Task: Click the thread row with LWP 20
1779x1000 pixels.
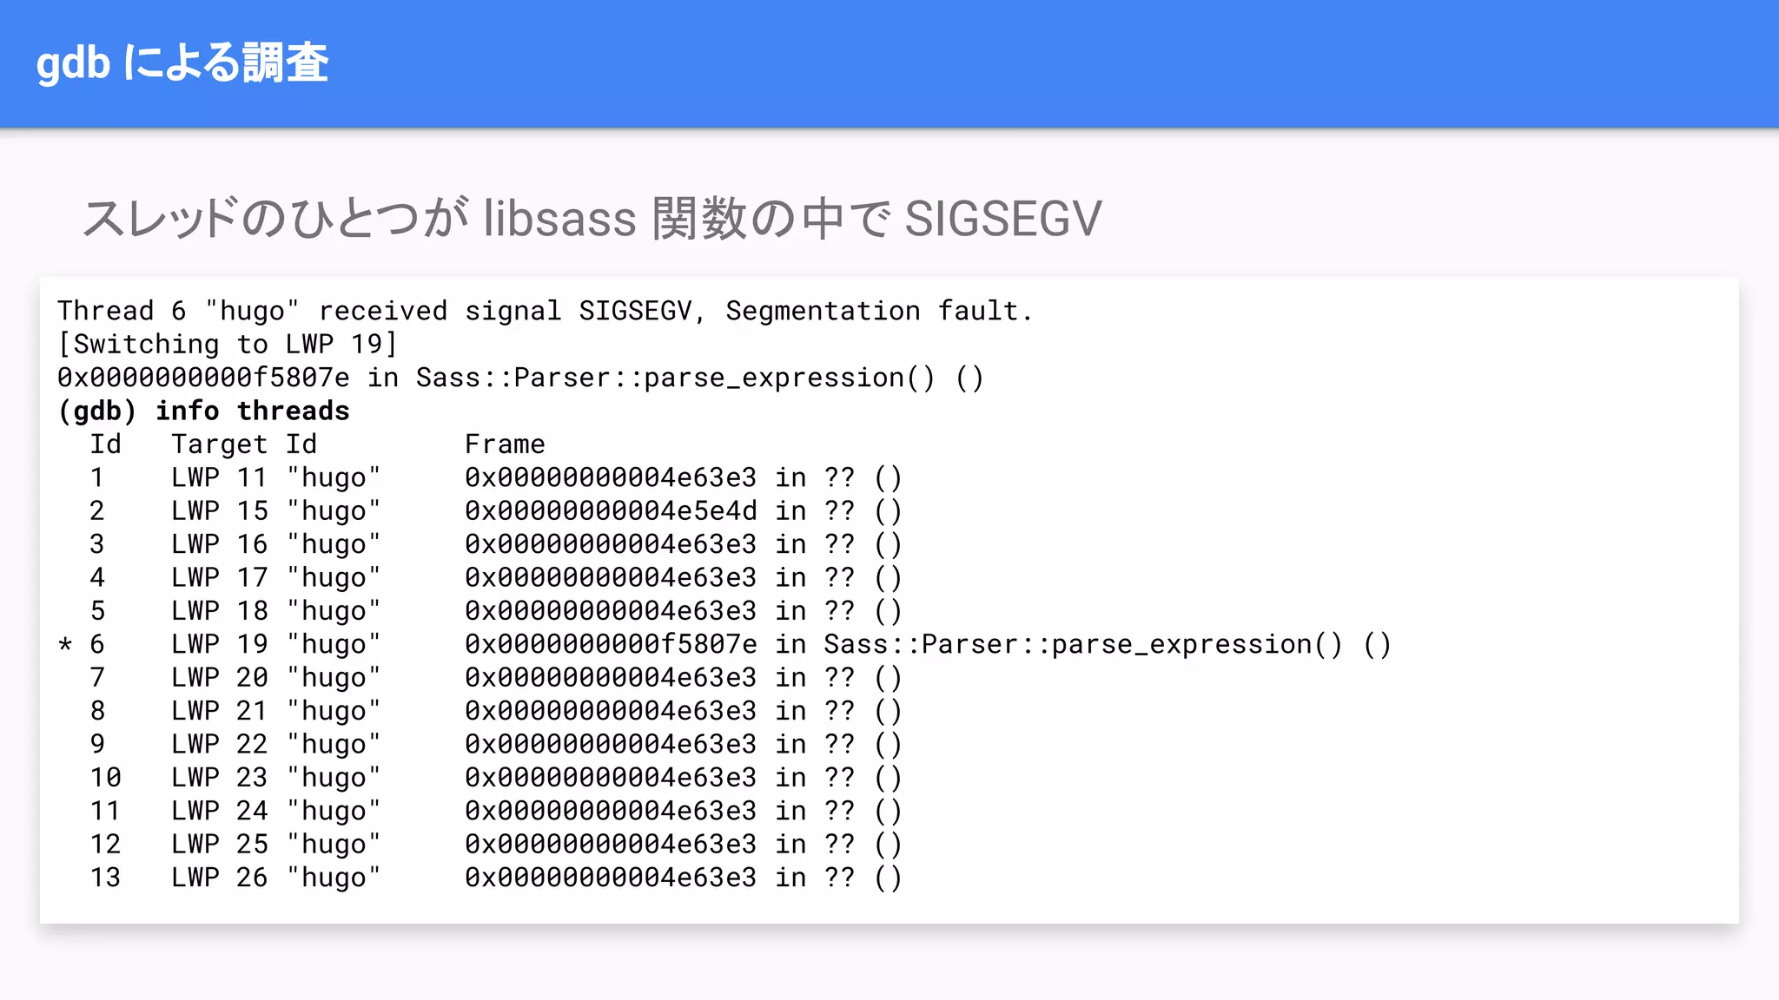Action: (x=496, y=677)
